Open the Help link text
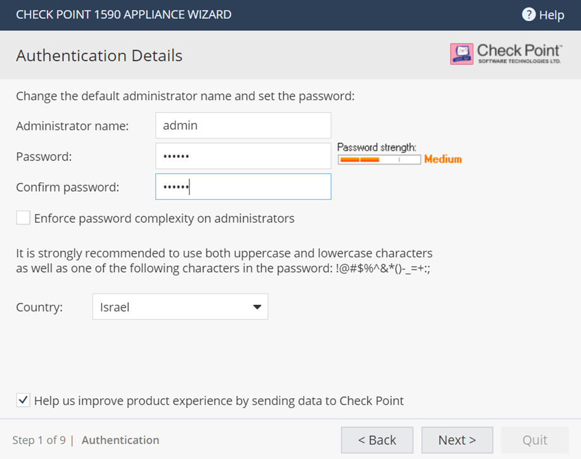 (x=551, y=15)
